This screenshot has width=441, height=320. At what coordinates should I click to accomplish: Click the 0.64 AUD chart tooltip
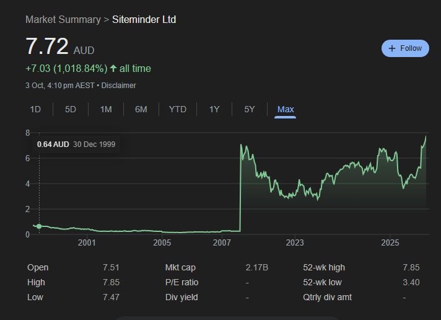point(74,144)
